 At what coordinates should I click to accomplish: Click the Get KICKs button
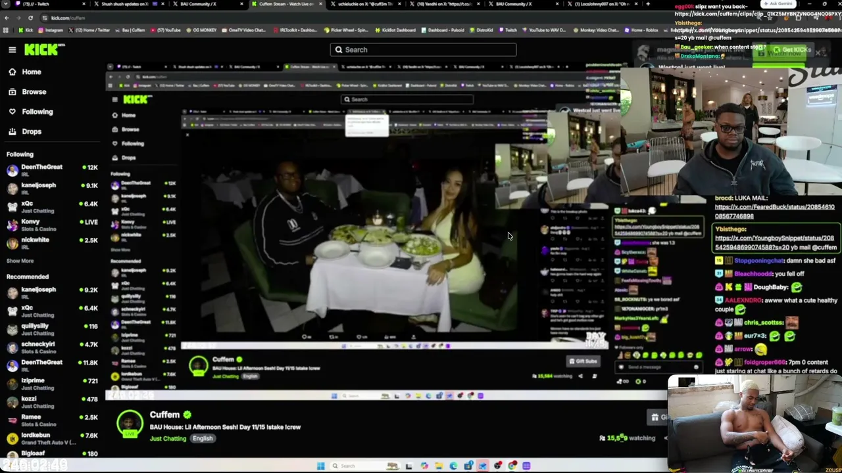(x=792, y=50)
